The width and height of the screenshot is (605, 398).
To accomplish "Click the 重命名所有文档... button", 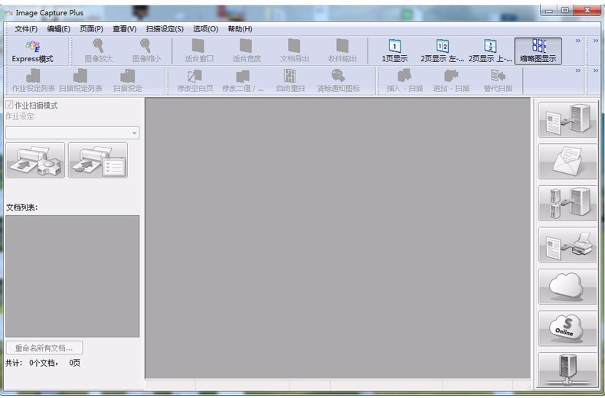I will click(44, 347).
